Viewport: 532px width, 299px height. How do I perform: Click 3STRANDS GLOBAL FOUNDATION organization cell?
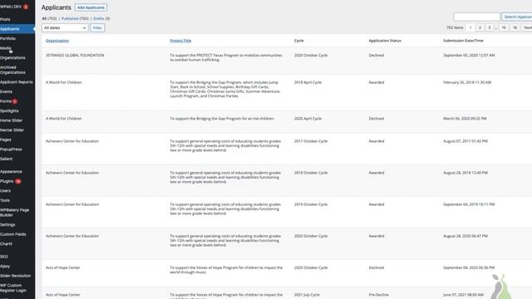(x=75, y=56)
